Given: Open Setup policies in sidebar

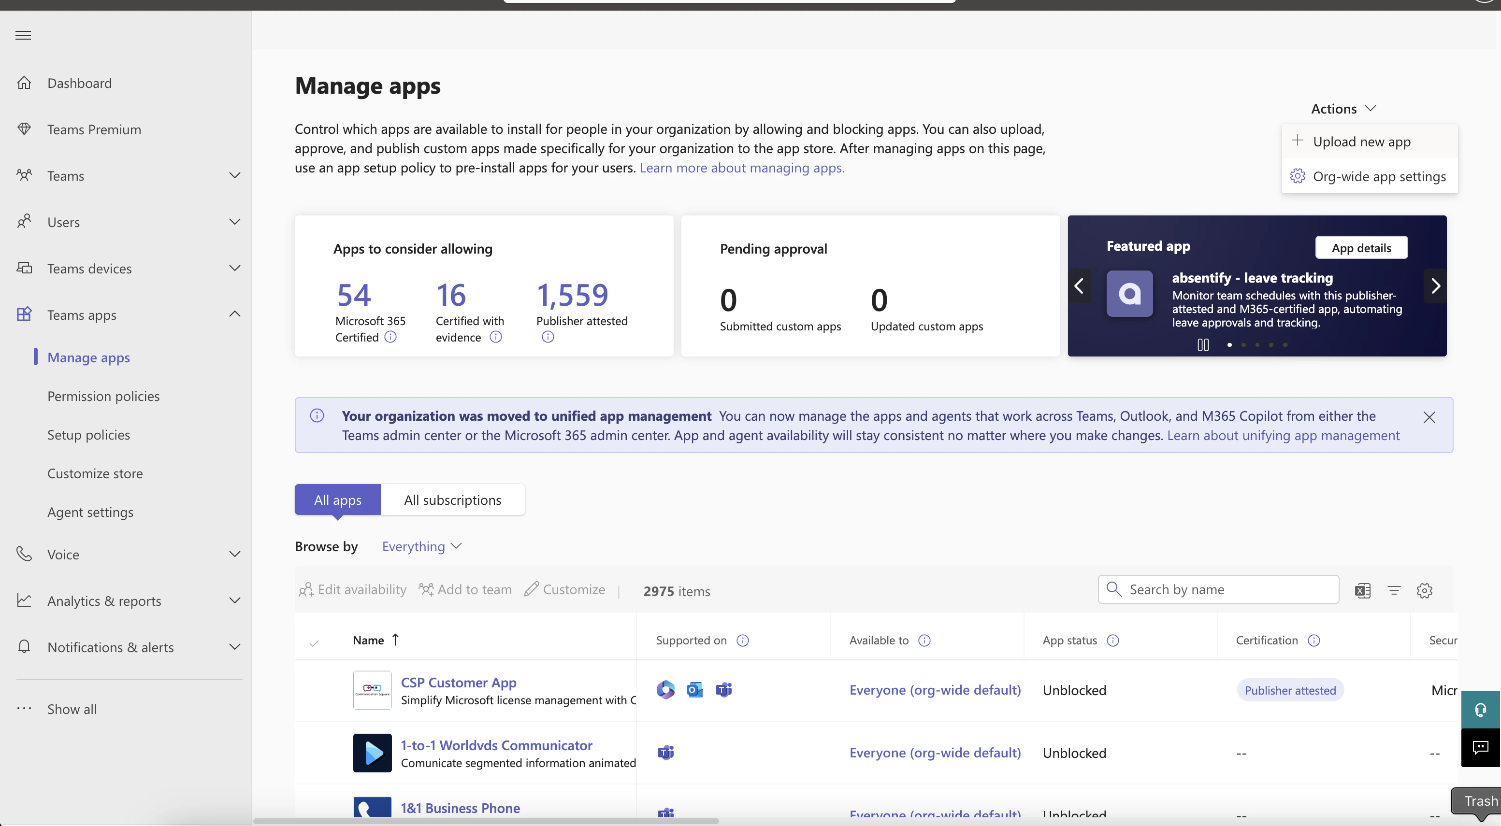Looking at the screenshot, I should (88, 435).
